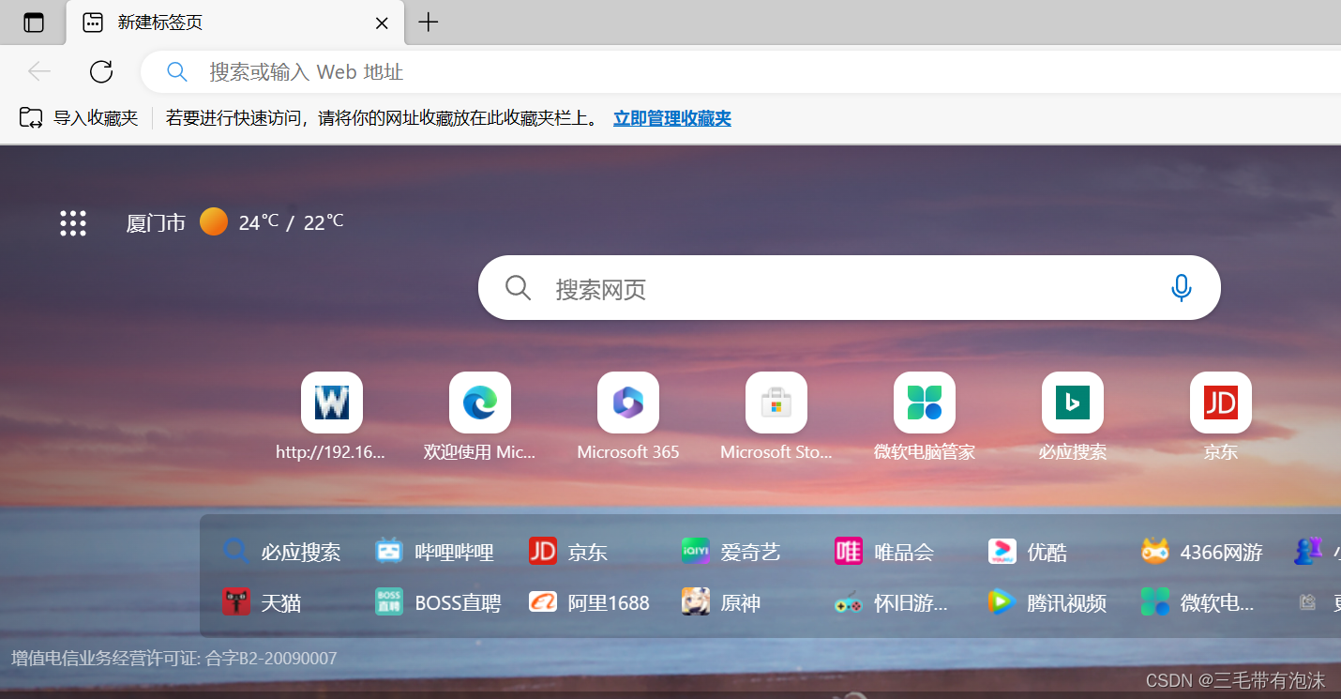Focus the 搜索或输入 Web 地址 address bar

741,71
